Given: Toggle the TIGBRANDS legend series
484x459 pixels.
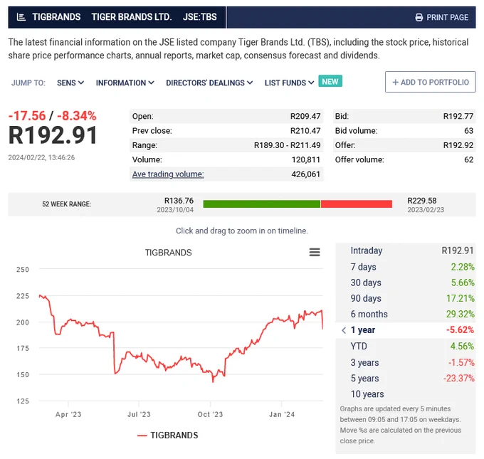Looking at the screenshot, I should pos(167,436).
